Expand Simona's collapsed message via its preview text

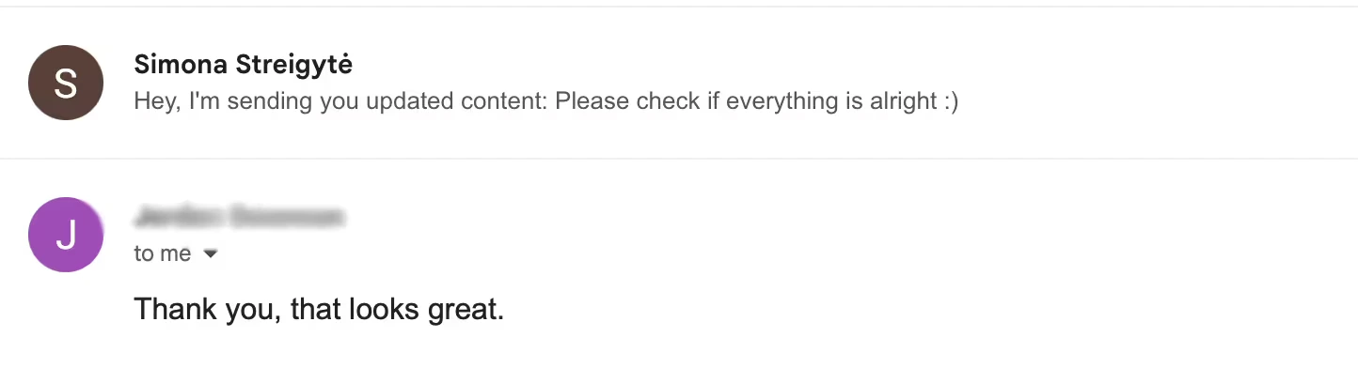(546, 100)
